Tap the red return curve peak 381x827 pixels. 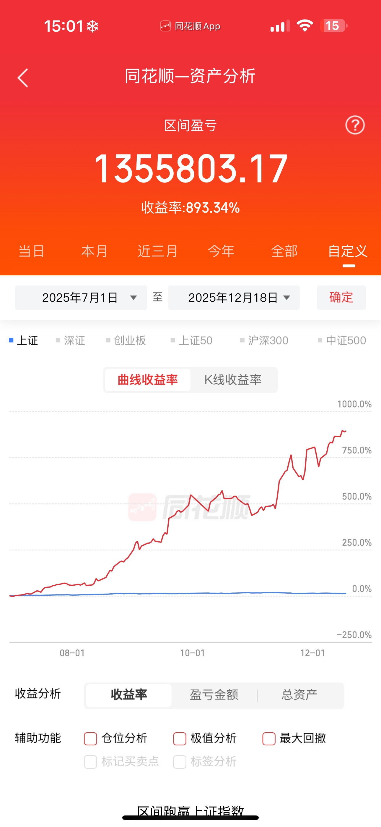343,431
